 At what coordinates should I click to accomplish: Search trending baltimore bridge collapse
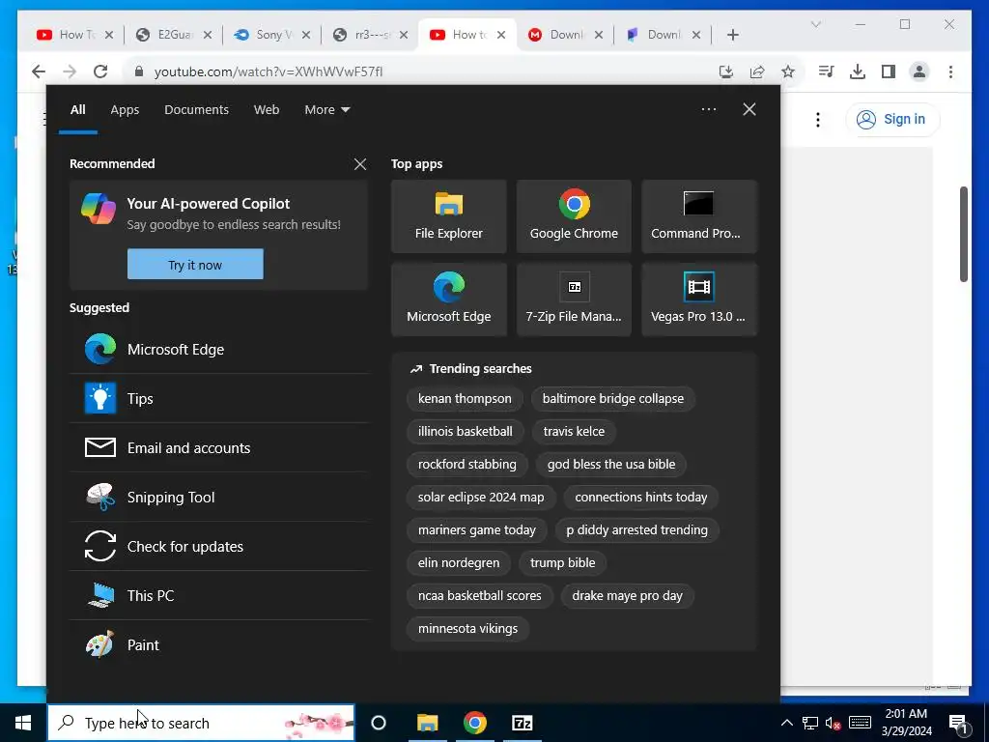(612, 399)
